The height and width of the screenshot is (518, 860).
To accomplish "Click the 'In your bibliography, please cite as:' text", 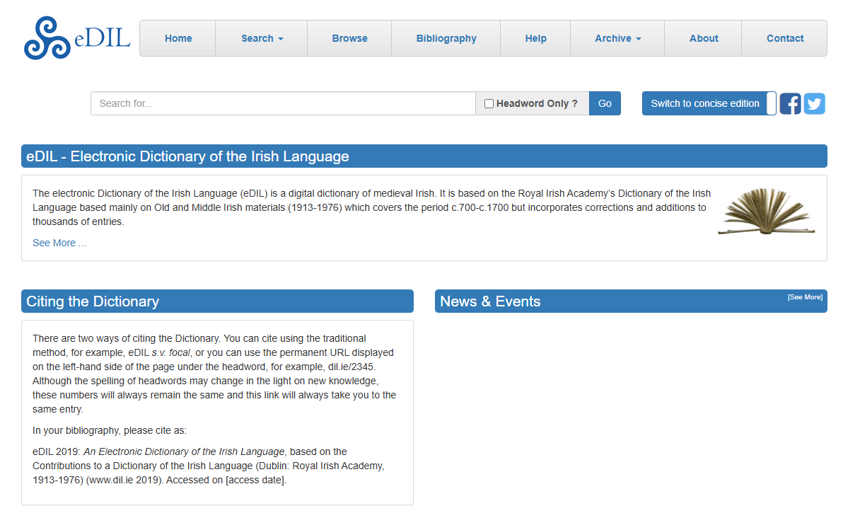I will pyautogui.click(x=110, y=430).
